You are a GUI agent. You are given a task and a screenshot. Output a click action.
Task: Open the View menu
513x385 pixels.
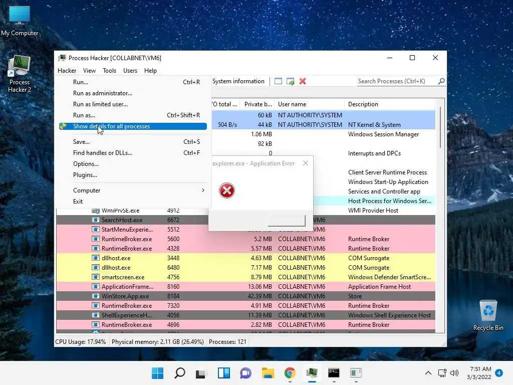pos(89,70)
